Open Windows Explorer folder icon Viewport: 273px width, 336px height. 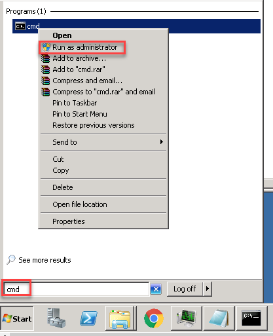click(120, 318)
